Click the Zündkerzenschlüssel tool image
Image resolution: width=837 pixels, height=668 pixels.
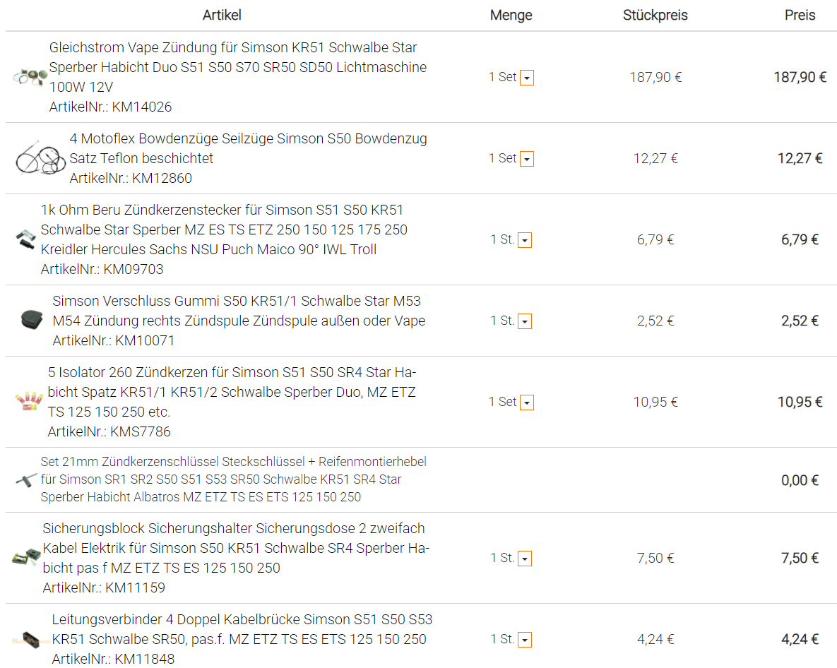(25, 479)
